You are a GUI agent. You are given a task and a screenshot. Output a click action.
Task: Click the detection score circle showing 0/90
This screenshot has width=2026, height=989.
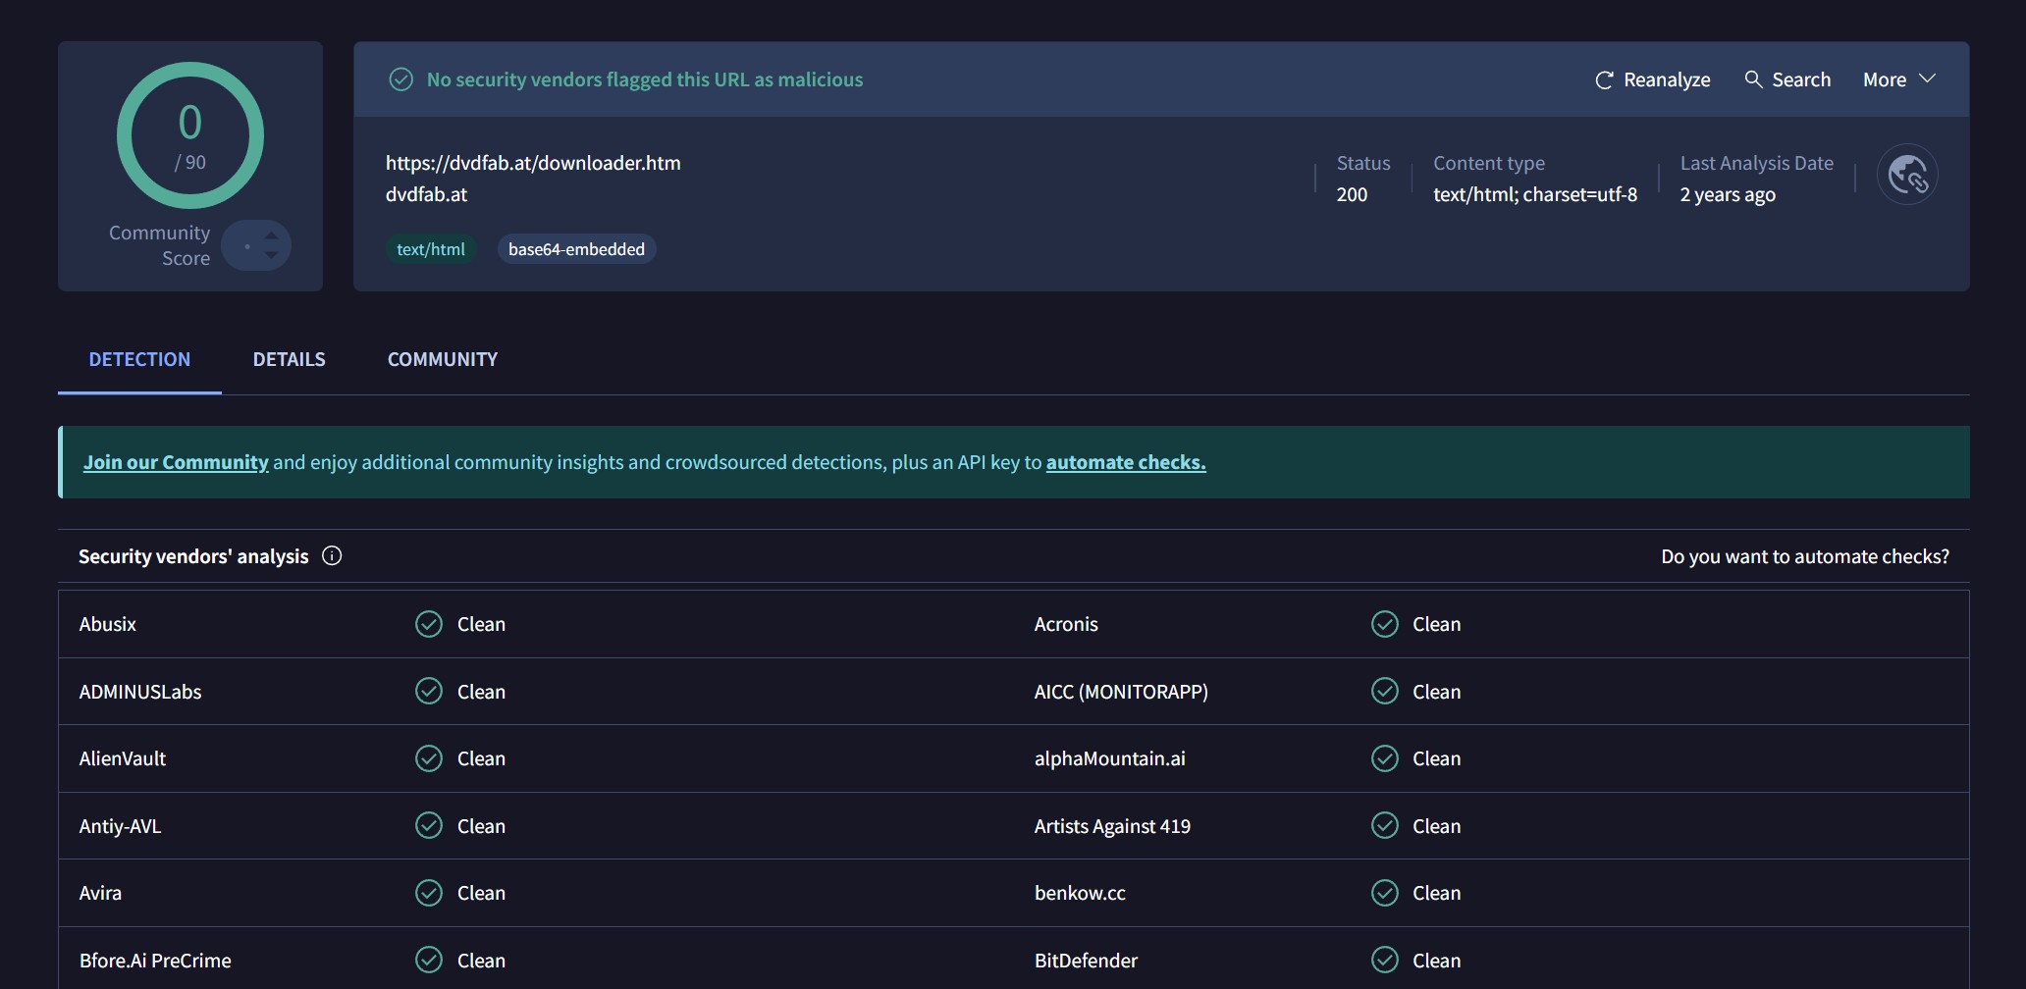pyautogui.click(x=190, y=135)
